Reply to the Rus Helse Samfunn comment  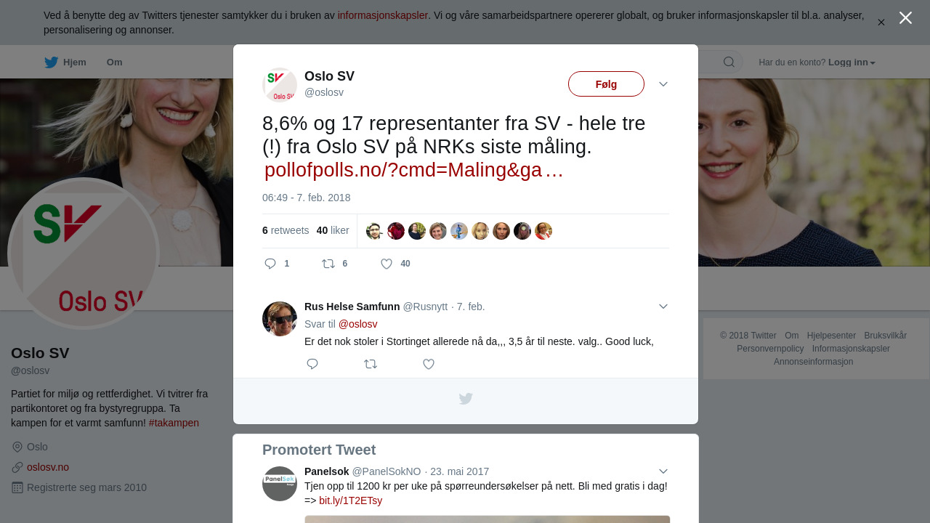312,364
